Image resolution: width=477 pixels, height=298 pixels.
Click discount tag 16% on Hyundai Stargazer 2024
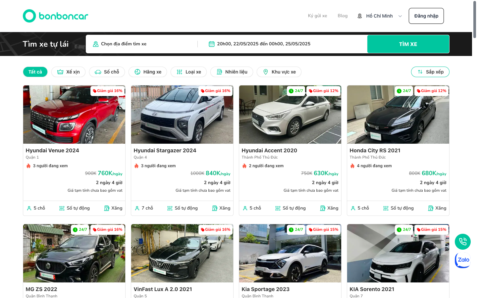click(x=216, y=91)
